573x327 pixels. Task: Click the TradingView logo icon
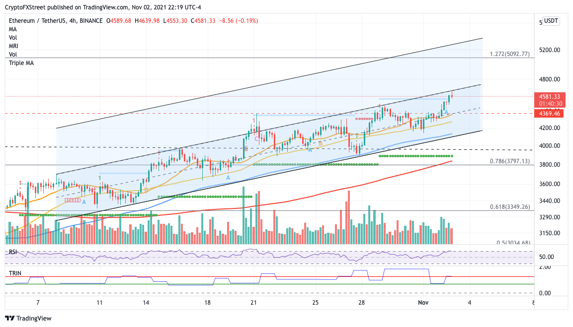pos(10,318)
